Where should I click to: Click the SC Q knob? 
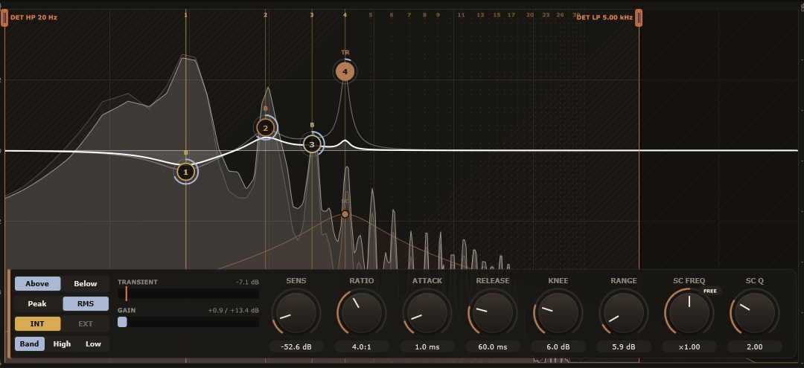point(754,313)
